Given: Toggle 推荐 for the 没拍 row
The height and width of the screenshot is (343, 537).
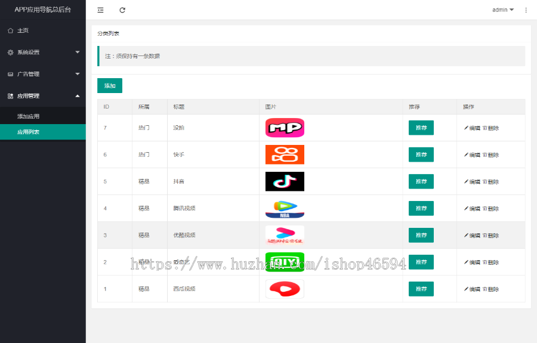Looking at the screenshot, I should click(x=421, y=128).
